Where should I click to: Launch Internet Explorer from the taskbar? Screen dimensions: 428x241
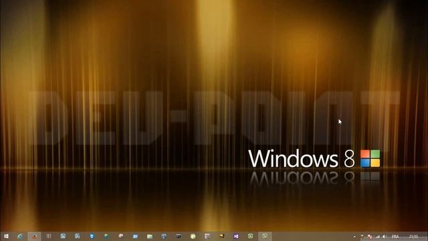[20, 236]
